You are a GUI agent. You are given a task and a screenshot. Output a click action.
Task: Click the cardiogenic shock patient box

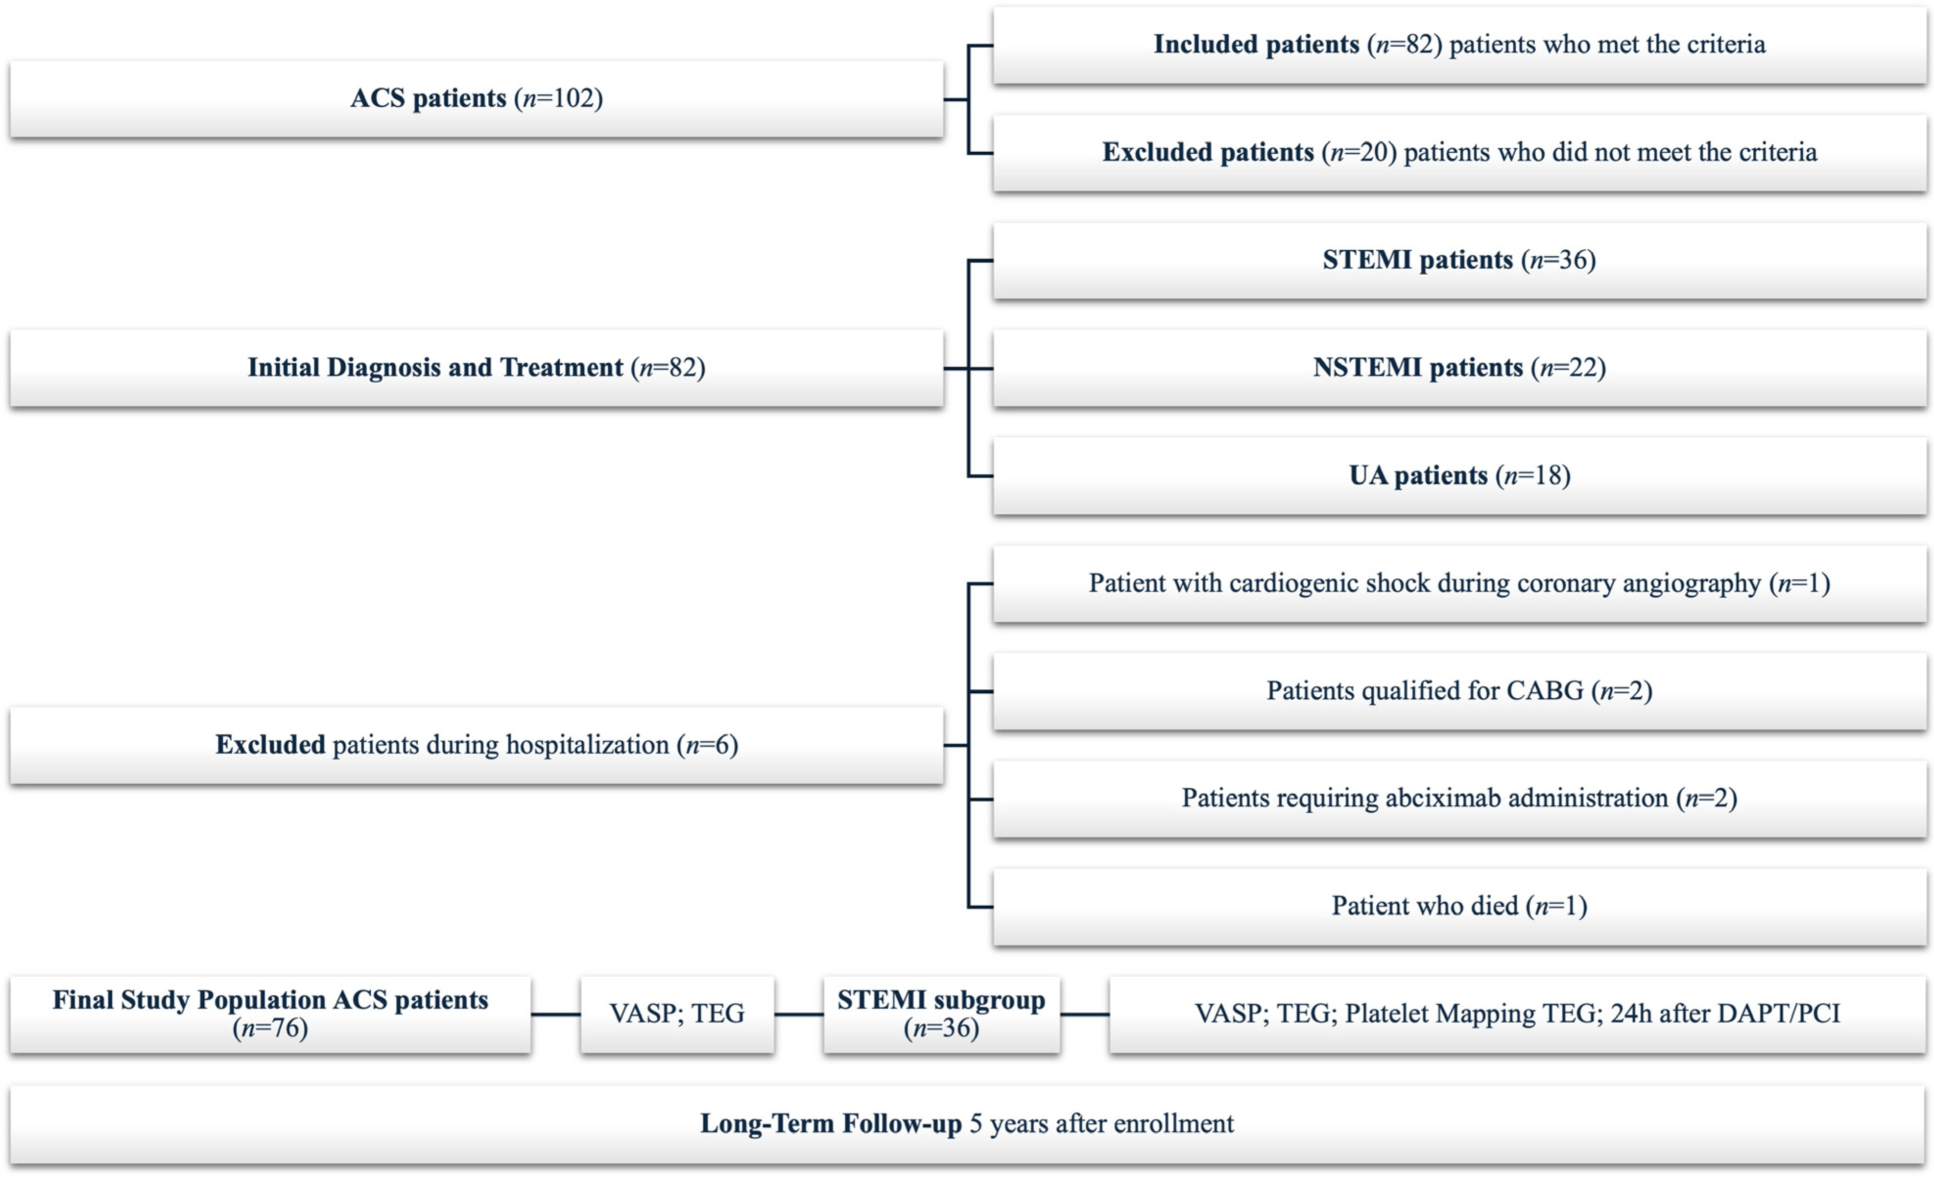(x=1459, y=584)
